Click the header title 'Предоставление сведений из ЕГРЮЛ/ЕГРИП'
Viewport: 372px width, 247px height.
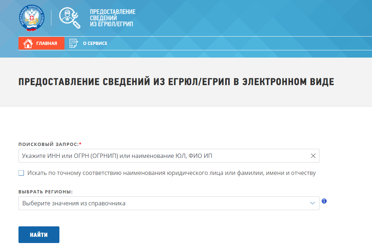click(112, 18)
